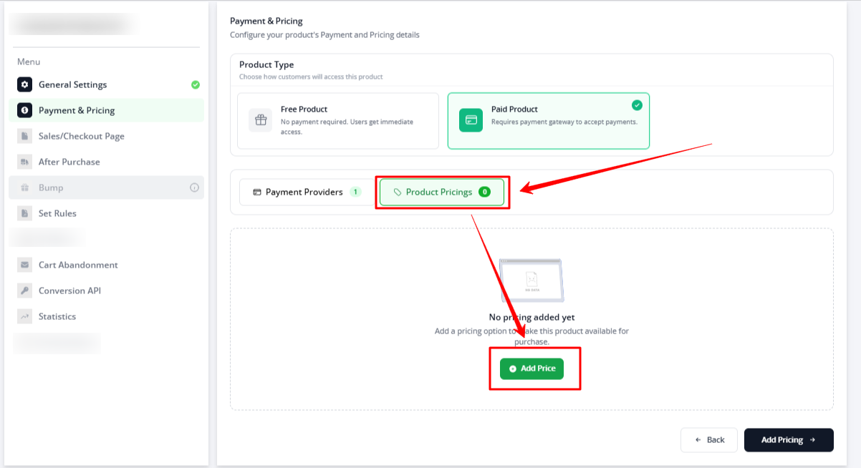
Task: Click the sidebar 'Menu' label
Action: tap(29, 62)
